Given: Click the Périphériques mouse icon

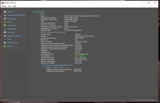Looking at the screenshot, I should pyautogui.click(x=5, y=43).
